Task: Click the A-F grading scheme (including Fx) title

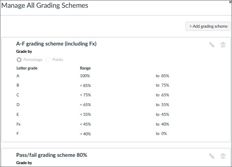Action: click(57, 44)
